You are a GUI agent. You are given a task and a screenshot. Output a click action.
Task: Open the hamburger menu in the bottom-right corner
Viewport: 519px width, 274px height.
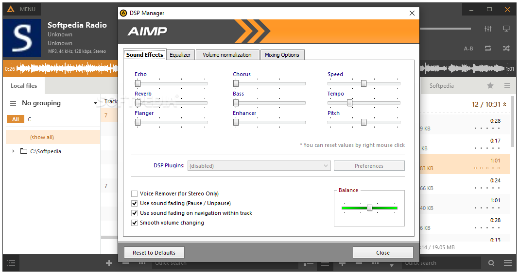pos(508,263)
